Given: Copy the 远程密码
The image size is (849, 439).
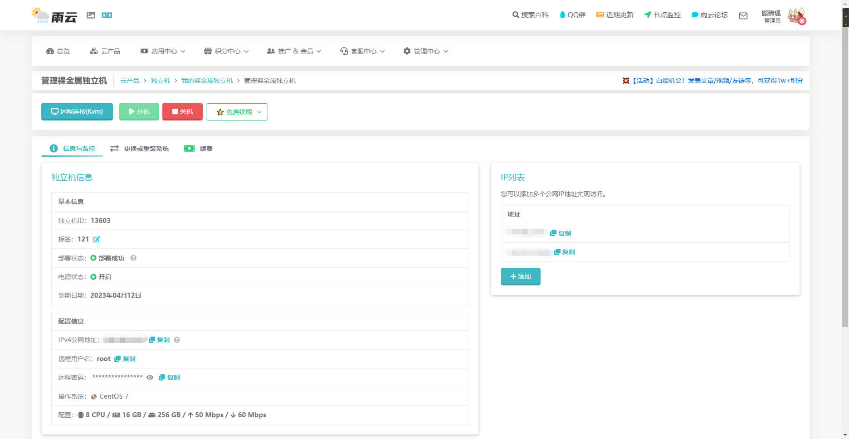Looking at the screenshot, I should pyautogui.click(x=169, y=377).
